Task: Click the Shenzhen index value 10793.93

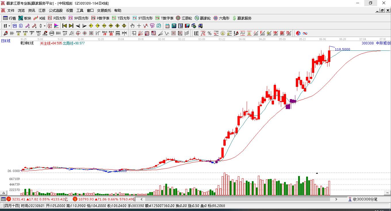Action: (86, 199)
